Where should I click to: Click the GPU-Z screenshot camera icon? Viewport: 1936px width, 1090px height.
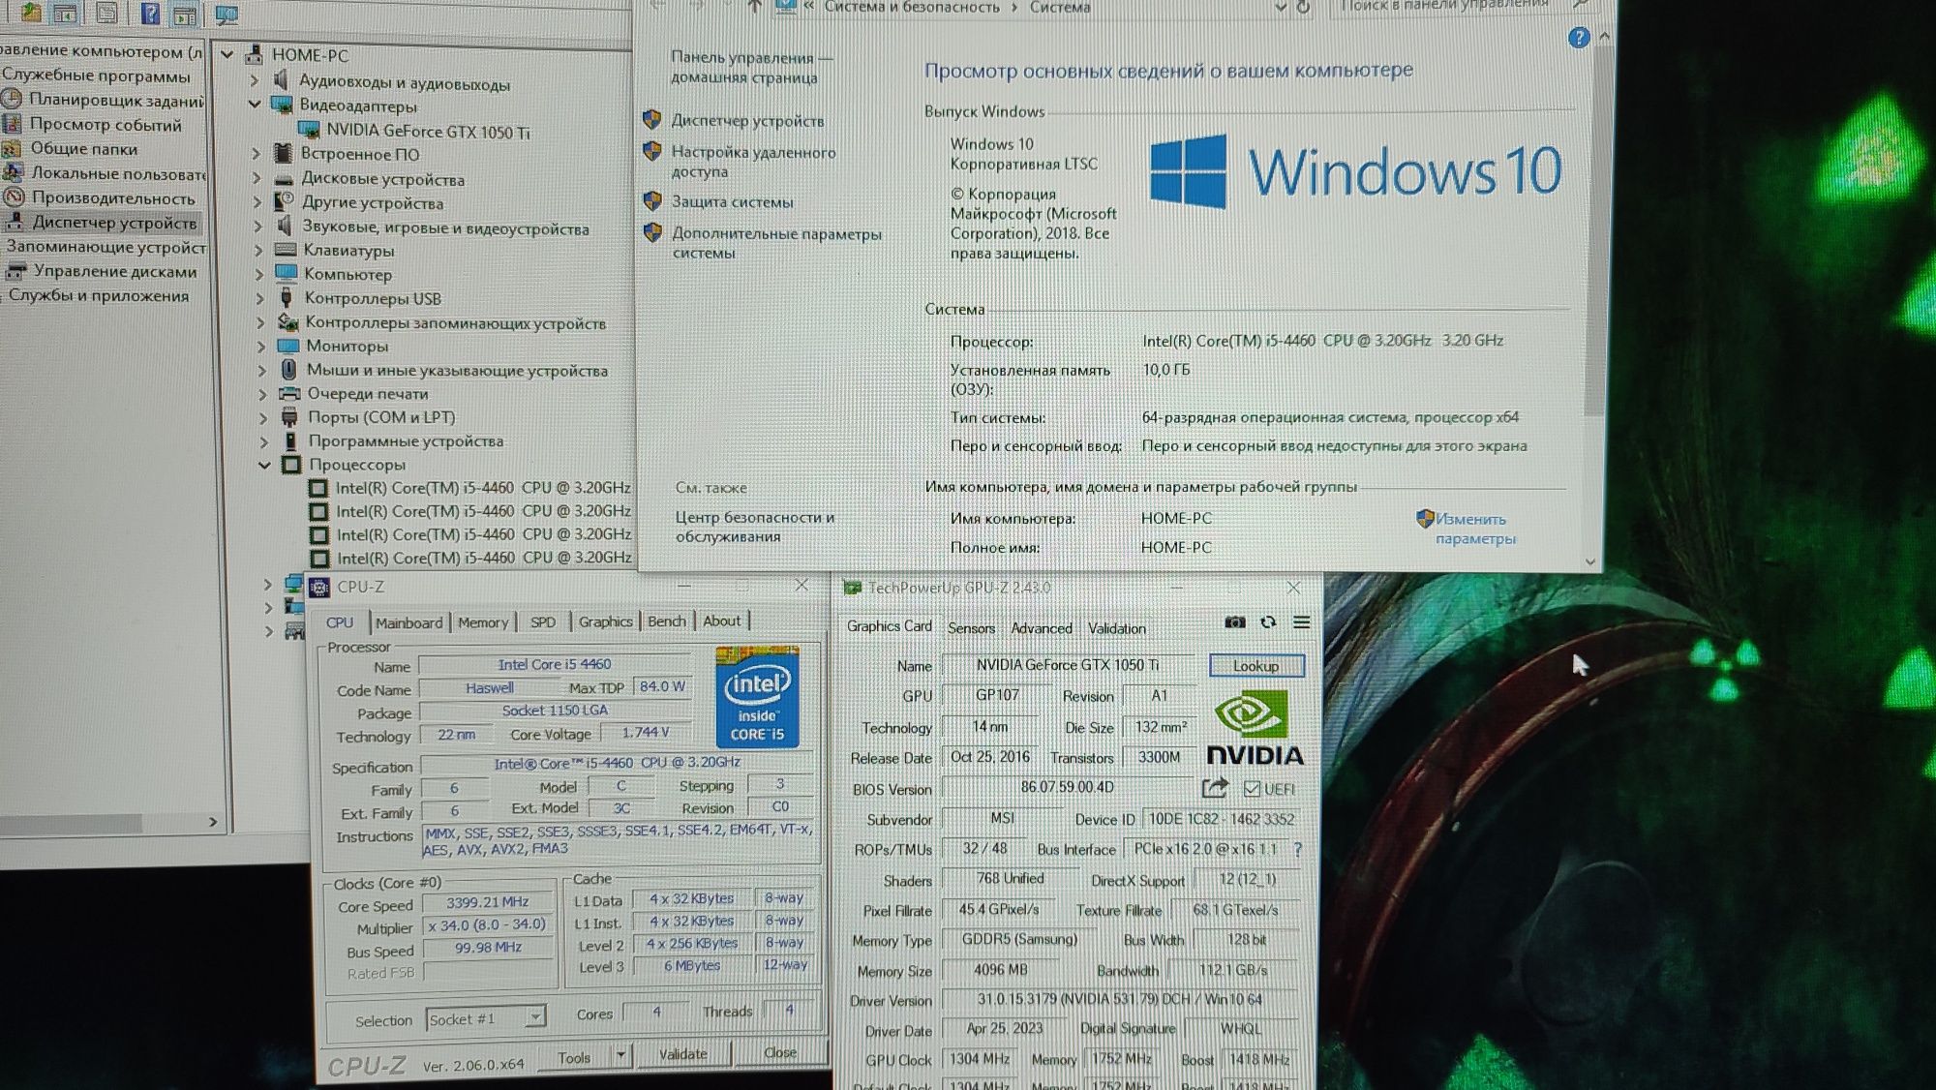click(x=1234, y=622)
